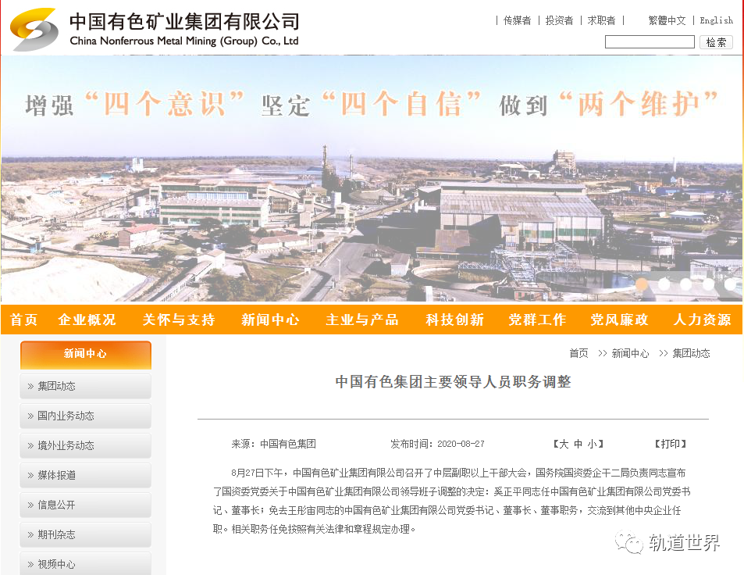The height and width of the screenshot is (575, 744).
Task: Open 媒体报道 in the sidebar
Action: click(x=86, y=475)
